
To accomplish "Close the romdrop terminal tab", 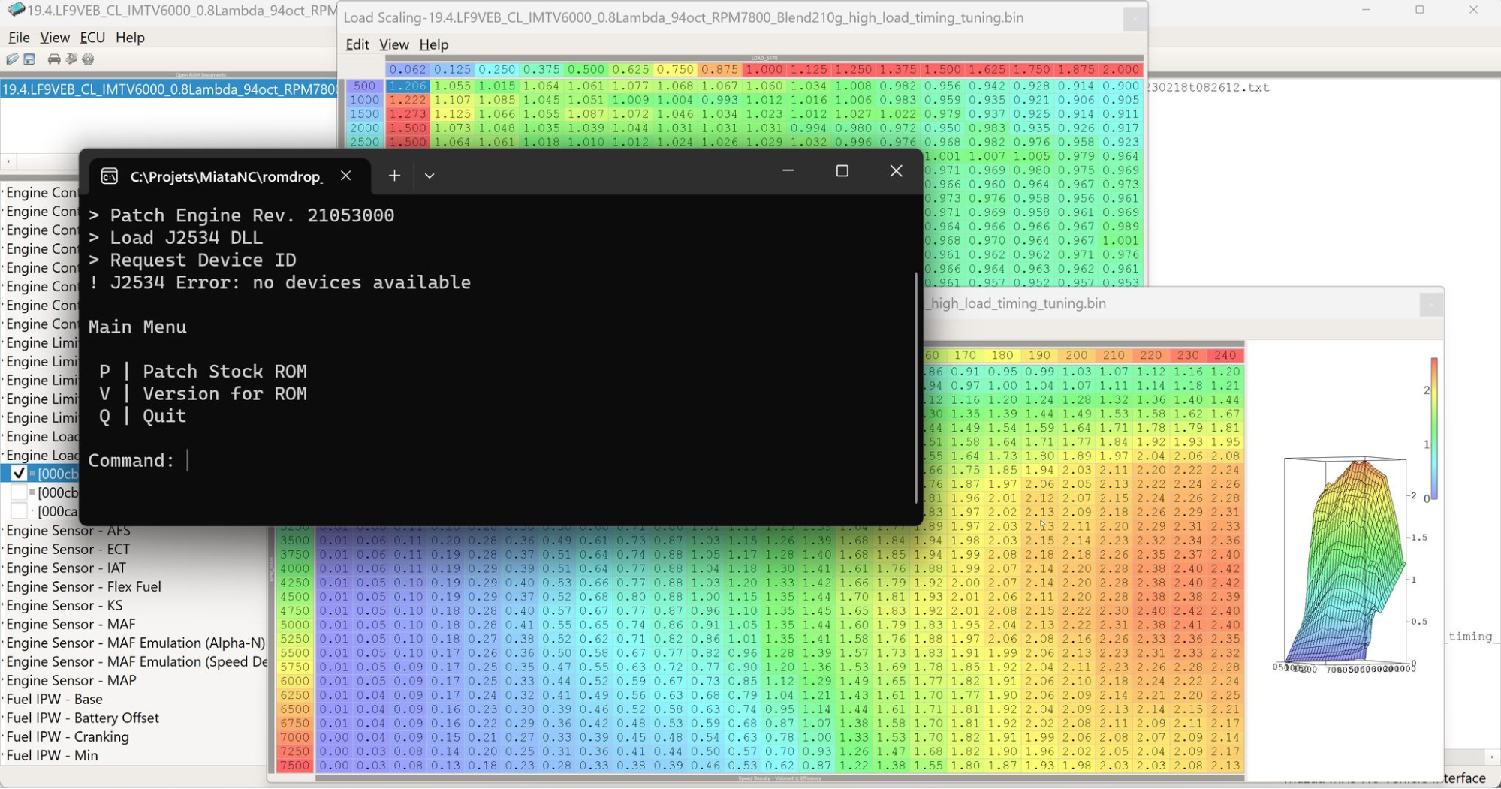I will click(x=345, y=176).
